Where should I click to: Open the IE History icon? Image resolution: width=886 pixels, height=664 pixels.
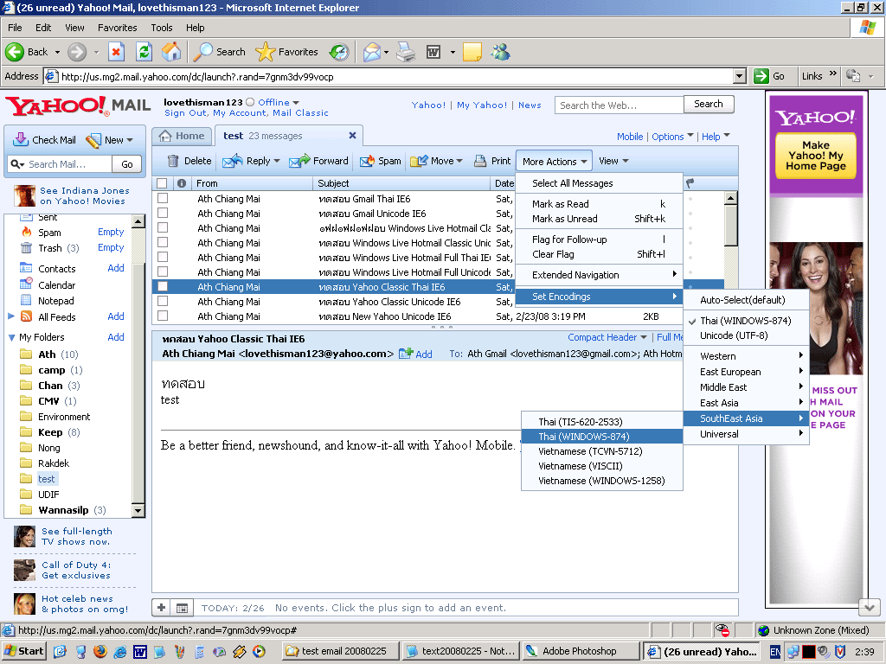tap(339, 52)
